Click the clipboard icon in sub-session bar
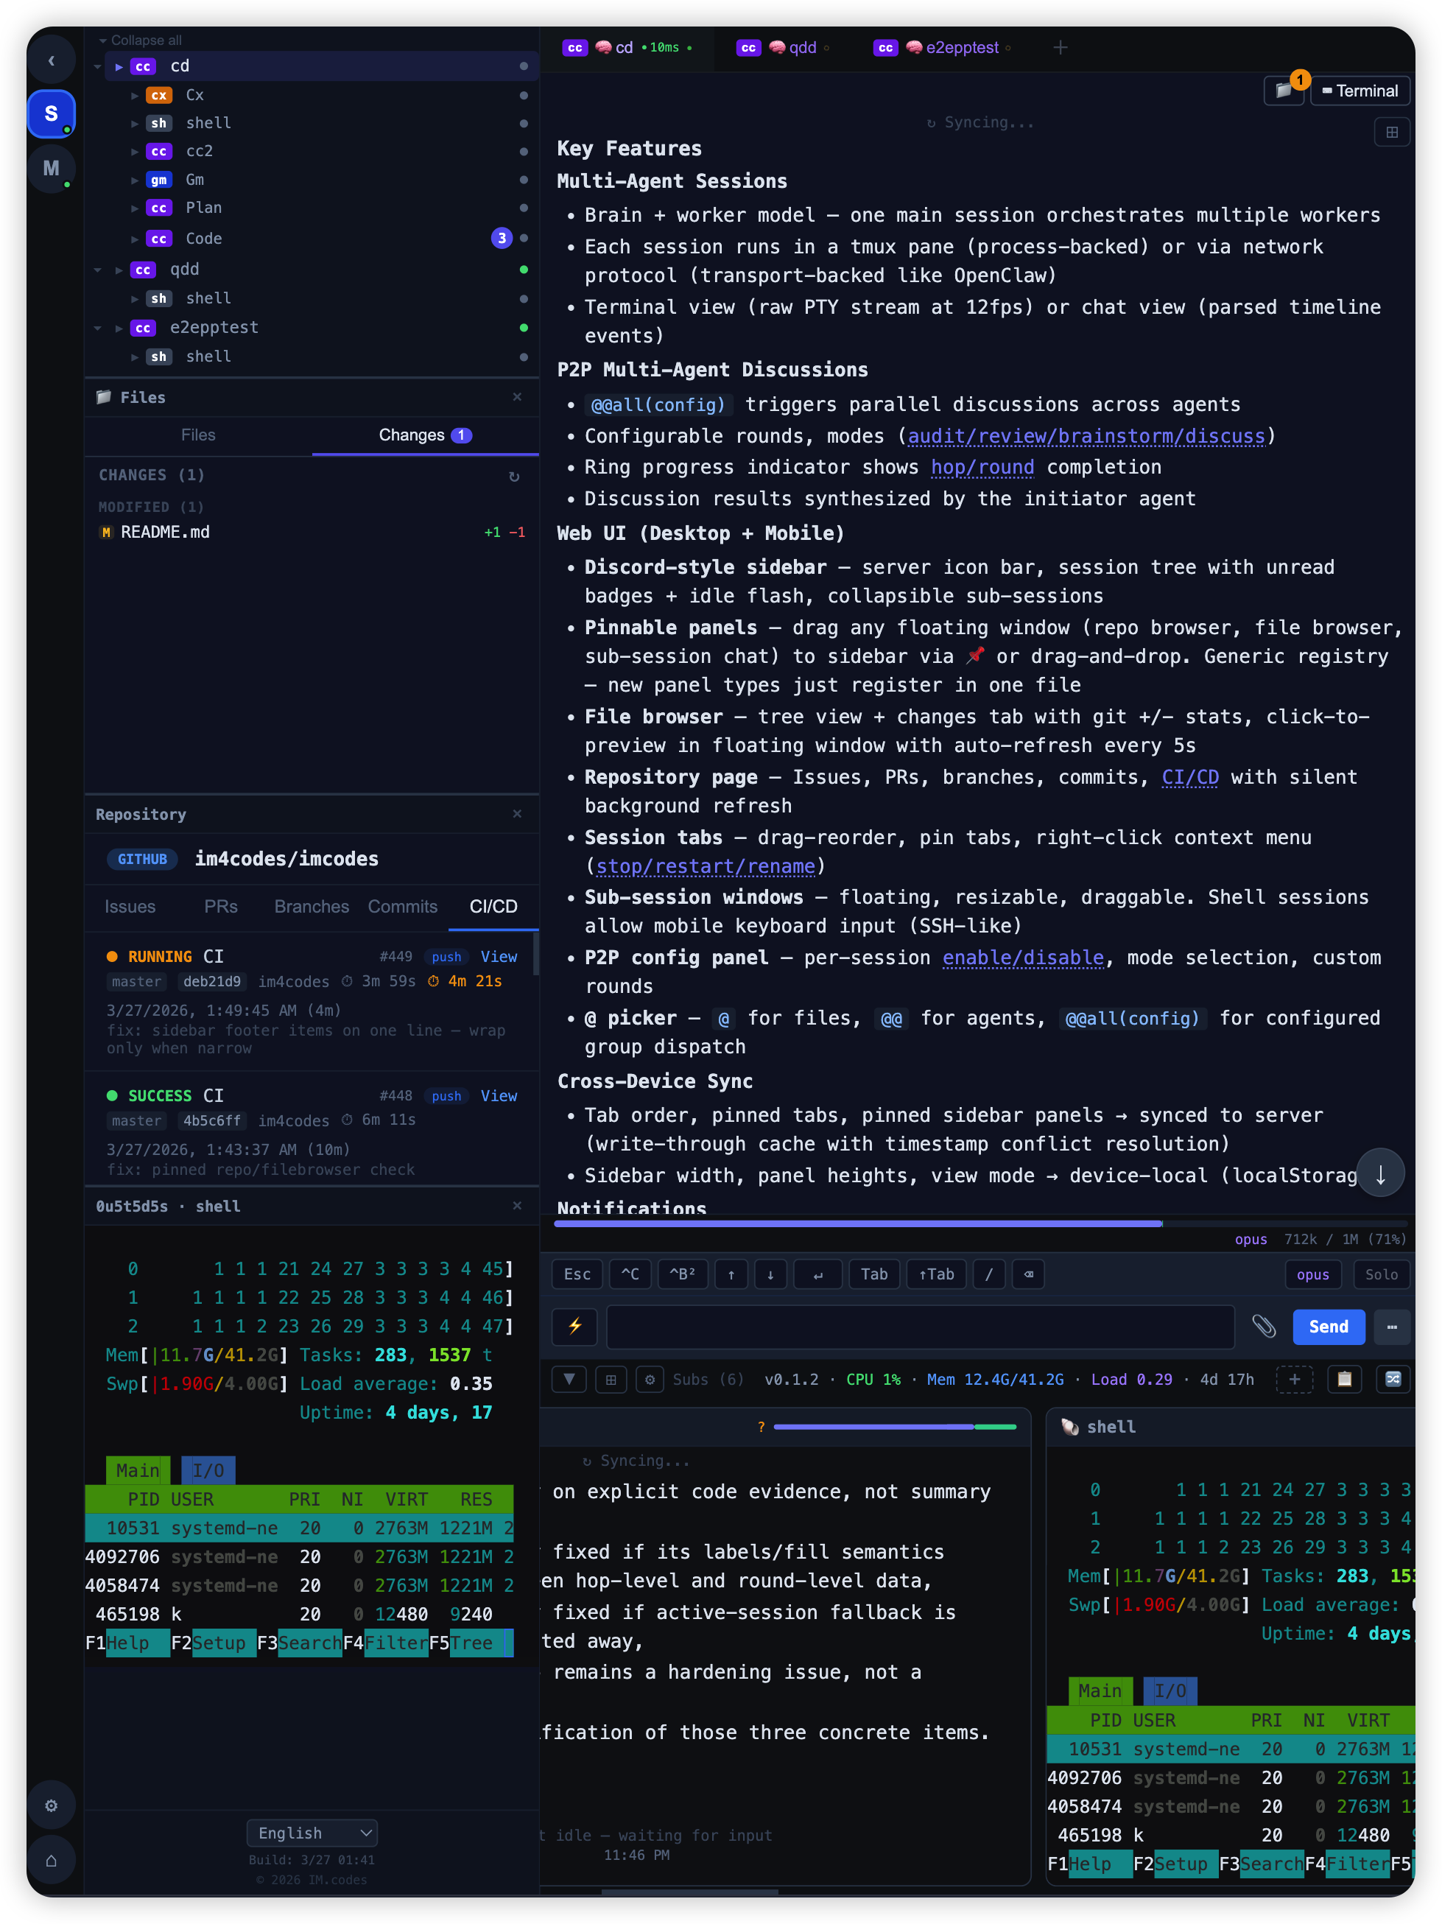Screen dimensions: 1442x1924 (x=1345, y=1380)
